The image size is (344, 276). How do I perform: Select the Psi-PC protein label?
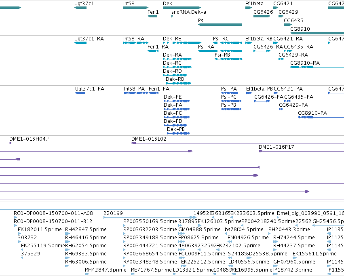click(229, 97)
